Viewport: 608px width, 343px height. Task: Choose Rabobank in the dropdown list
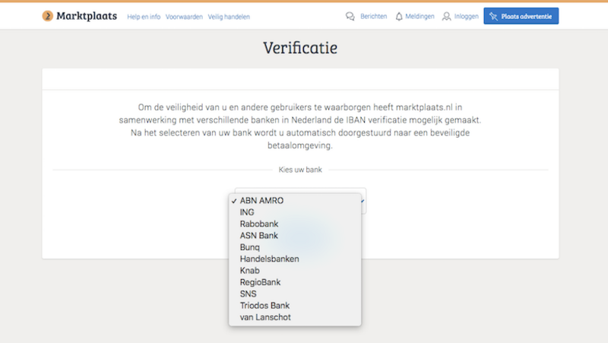(295, 224)
